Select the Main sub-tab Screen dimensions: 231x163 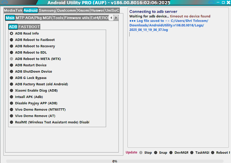coord(10,18)
